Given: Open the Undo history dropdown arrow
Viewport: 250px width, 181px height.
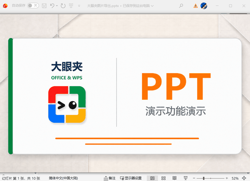Looking at the screenshot, I should click(57, 6).
